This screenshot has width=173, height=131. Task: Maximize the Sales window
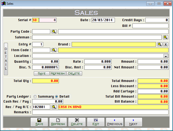coord(159,3)
